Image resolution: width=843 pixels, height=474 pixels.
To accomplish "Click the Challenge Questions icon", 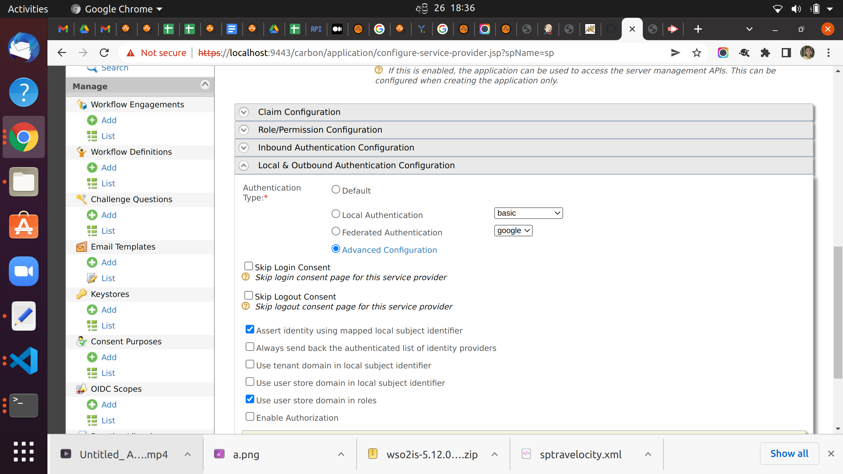I will 82,199.
